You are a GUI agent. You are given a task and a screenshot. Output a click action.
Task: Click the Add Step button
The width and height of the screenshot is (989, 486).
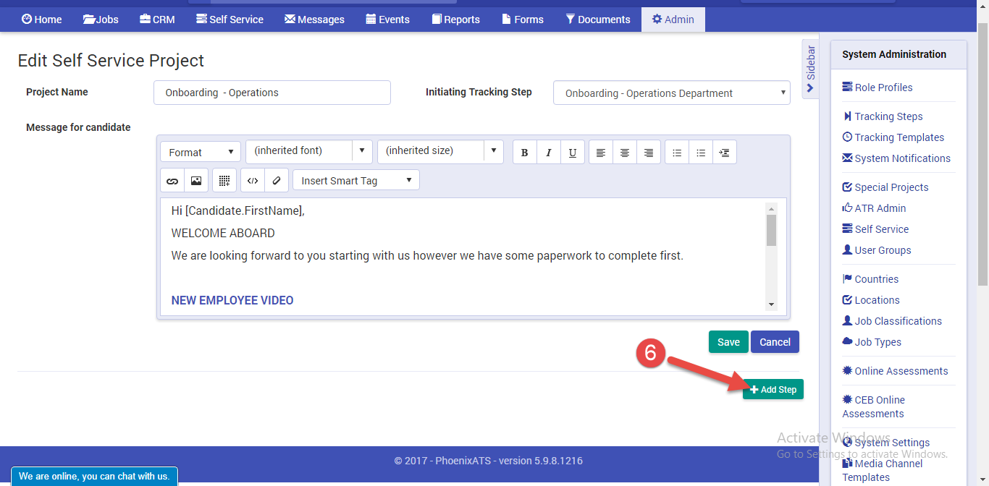[x=773, y=390]
